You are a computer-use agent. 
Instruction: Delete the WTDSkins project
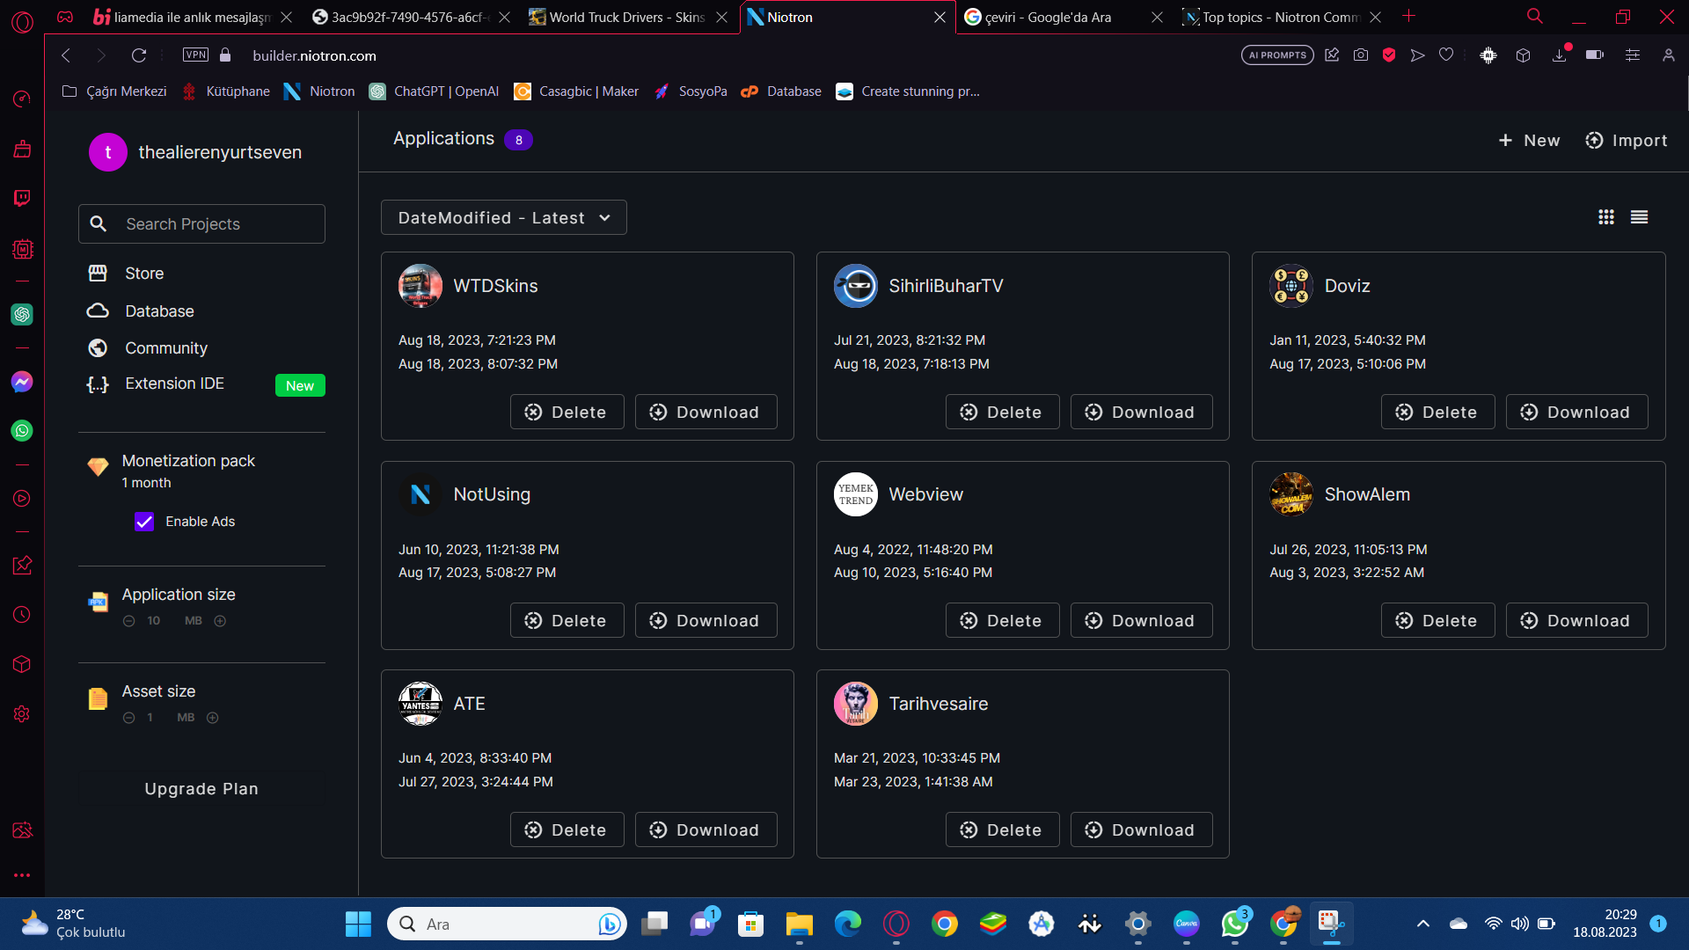tap(567, 412)
